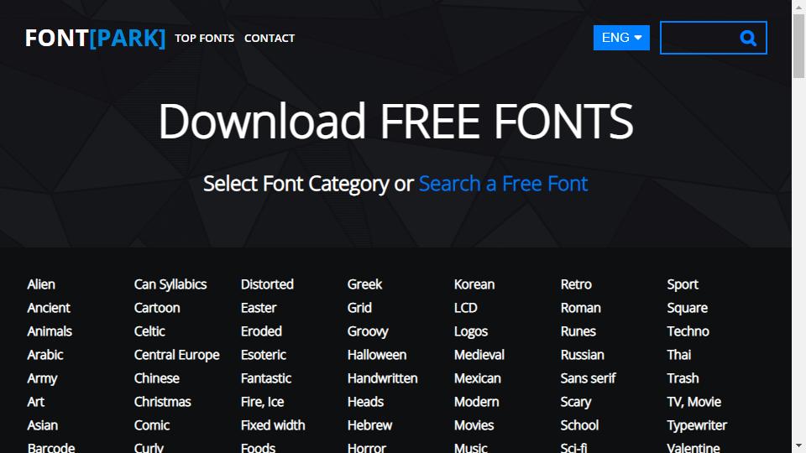Click the page scrollbar thumb
Image resolution: width=806 pixels, height=453 pixels.
pos(798,46)
